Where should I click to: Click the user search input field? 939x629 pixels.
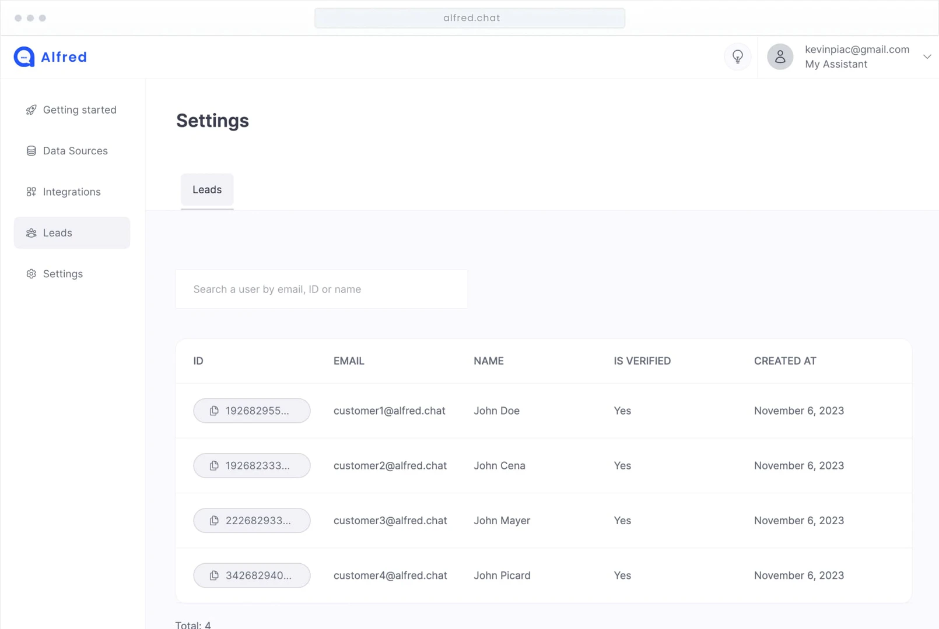(321, 289)
